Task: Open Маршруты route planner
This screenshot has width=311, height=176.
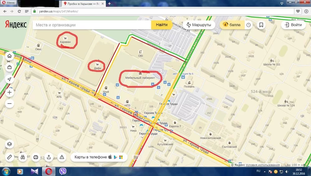Action: coord(199,25)
